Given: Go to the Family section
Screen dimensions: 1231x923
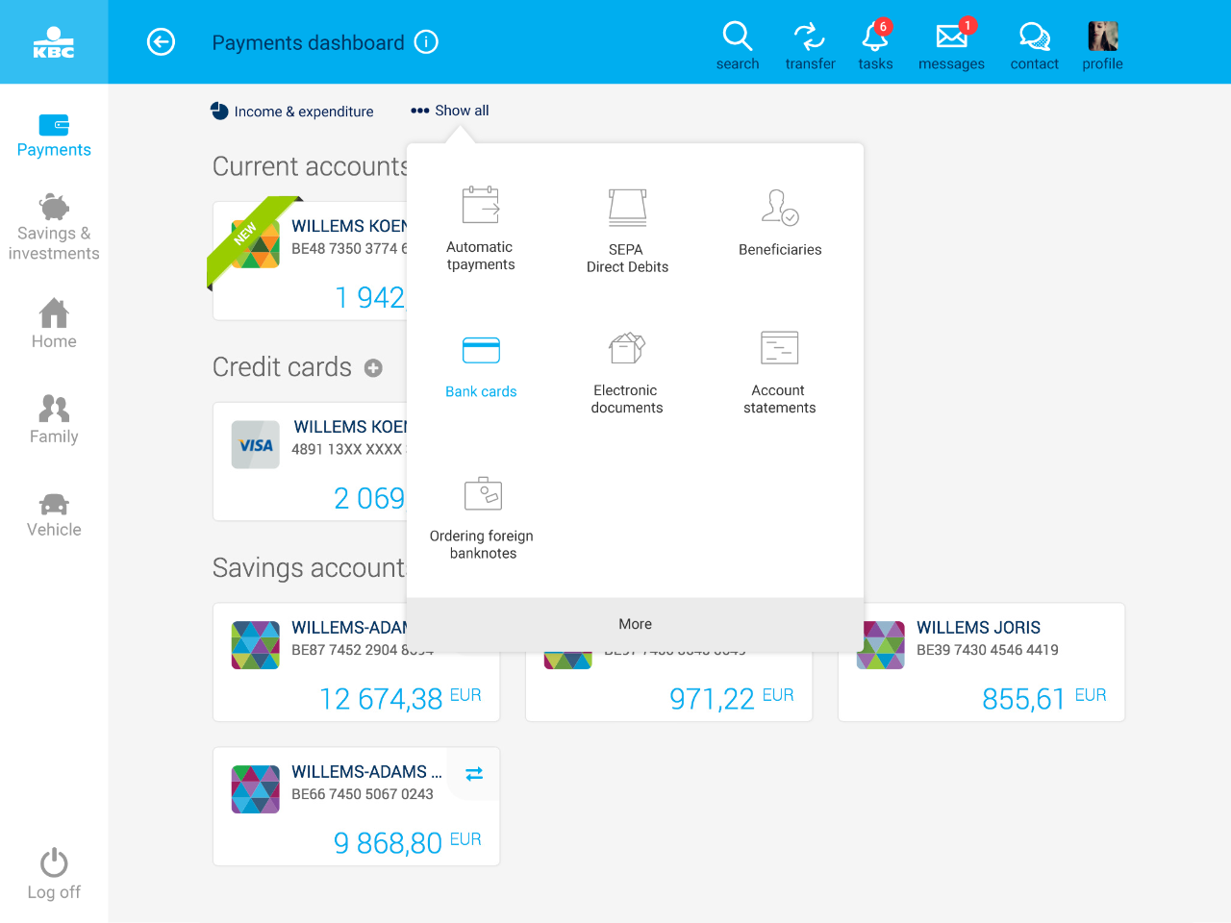Looking at the screenshot, I should [x=54, y=419].
